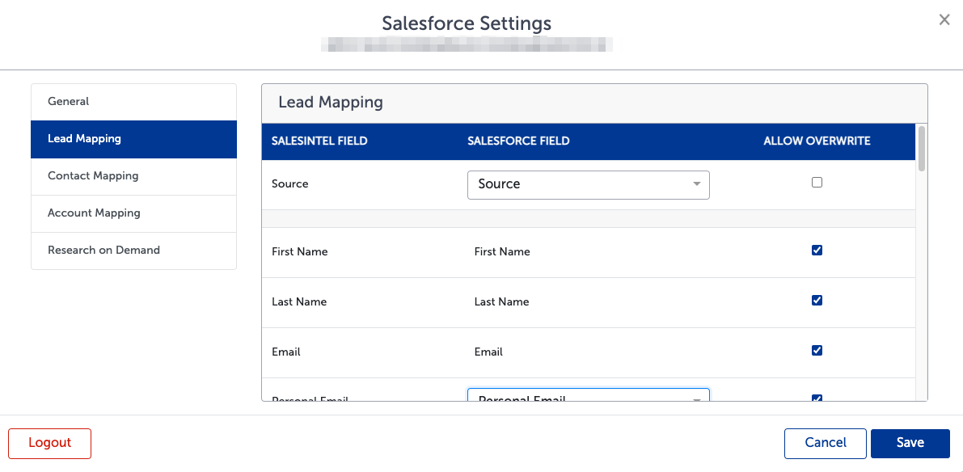Open the Personal Email field dropdown
963x472 pixels.
(589, 394)
